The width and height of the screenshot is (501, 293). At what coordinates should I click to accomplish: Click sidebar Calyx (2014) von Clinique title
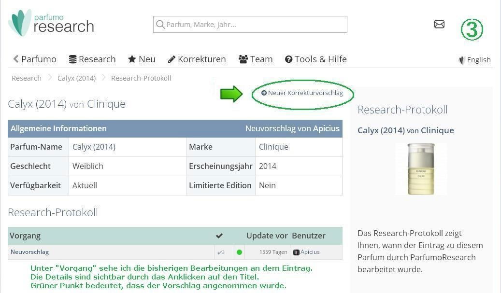point(406,130)
